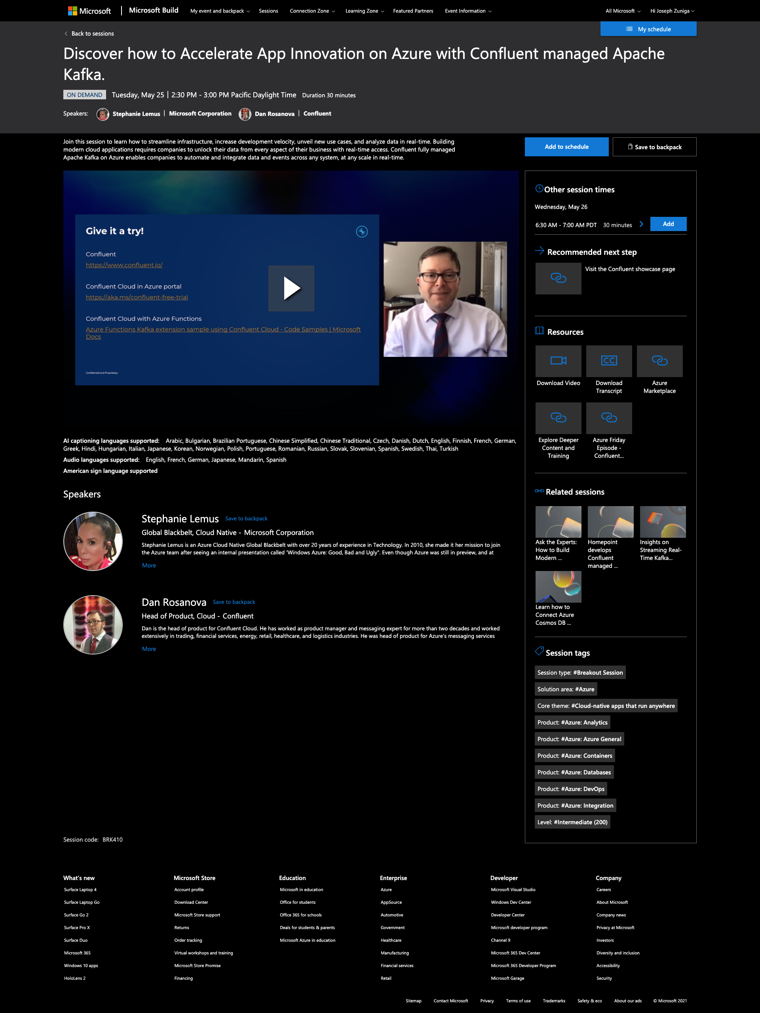Click the Microsoft logo
Screen dimensions: 760x1013
[x=89, y=11]
